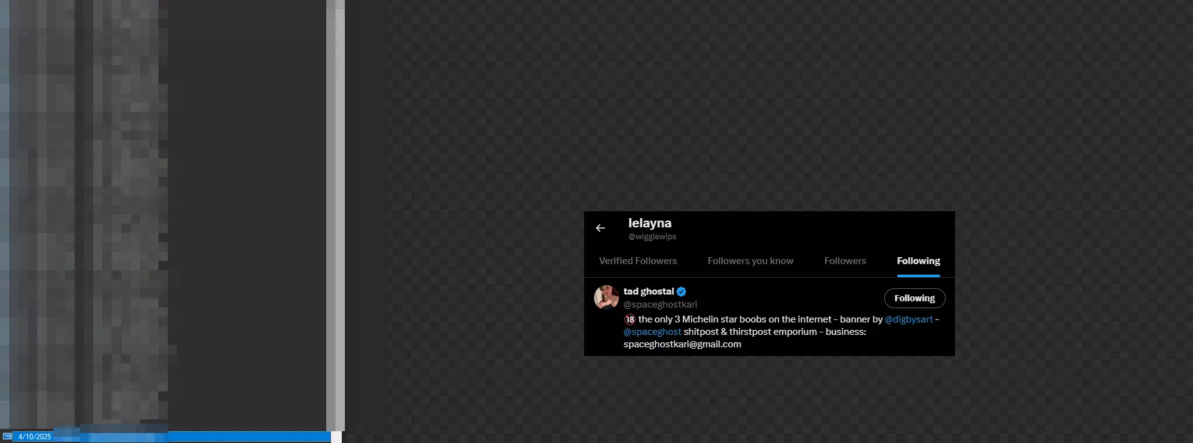
Task: Click the @spaceghostkari handle
Action: coord(660,304)
